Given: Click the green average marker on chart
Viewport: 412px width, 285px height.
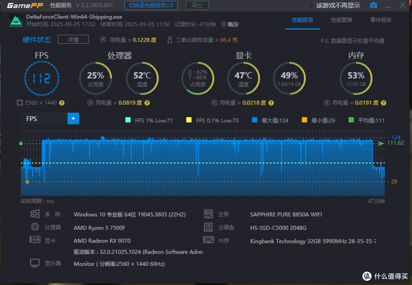Looking at the screenshot, I should pyautogui.click(x=21, y=143).
